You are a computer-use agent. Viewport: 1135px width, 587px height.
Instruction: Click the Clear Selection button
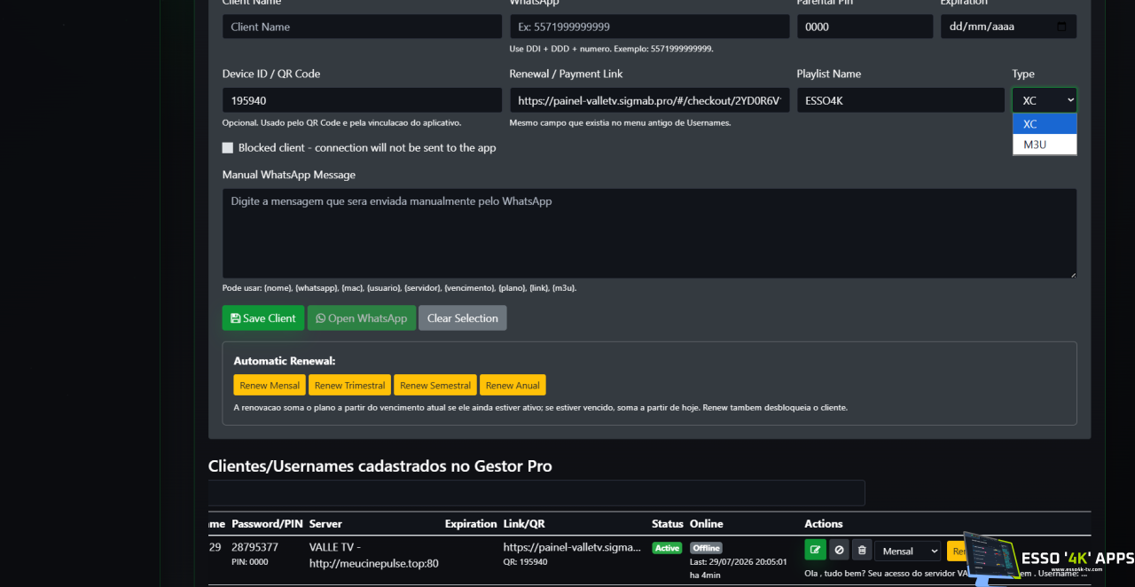(463, 318)
